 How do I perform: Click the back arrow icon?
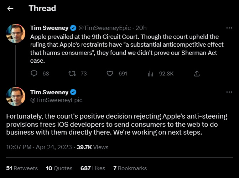pos(10,8)
